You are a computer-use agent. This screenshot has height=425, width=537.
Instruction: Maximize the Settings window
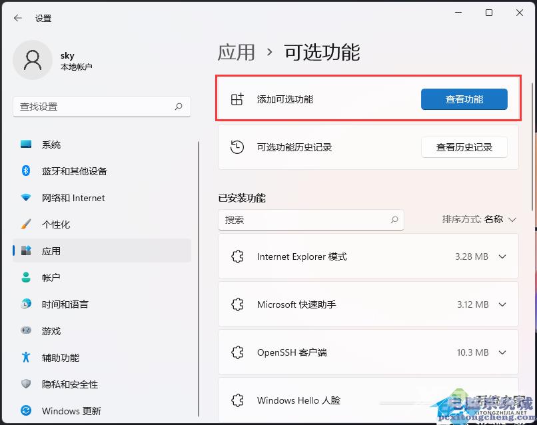(x=489, y=13)
